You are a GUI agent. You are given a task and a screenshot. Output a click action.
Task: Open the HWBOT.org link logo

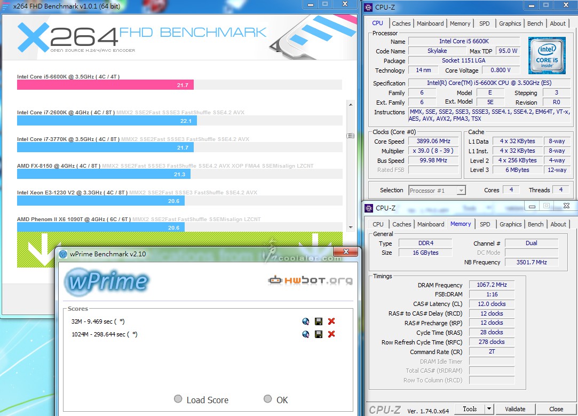[x=310, y=280]
